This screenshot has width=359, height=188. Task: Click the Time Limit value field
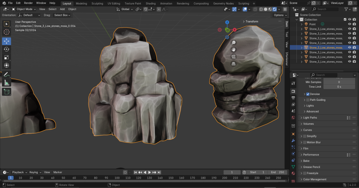(x=339, y=87)
